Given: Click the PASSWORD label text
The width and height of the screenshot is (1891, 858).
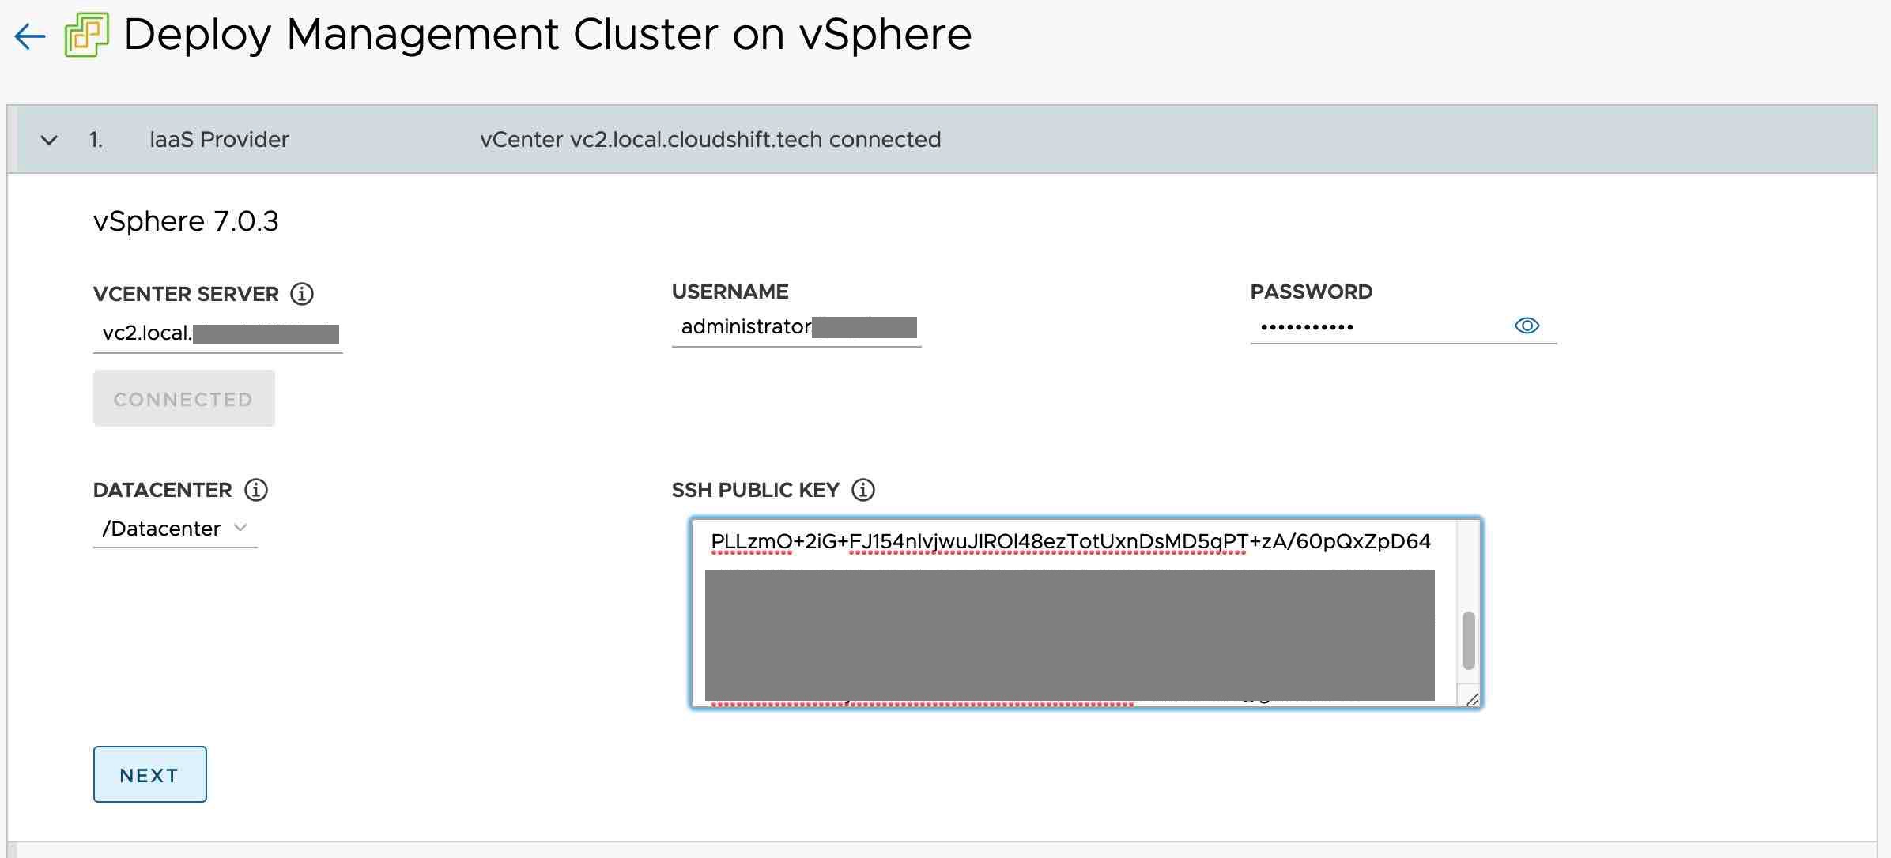Looking at the screenshot, I should 1311,292.
